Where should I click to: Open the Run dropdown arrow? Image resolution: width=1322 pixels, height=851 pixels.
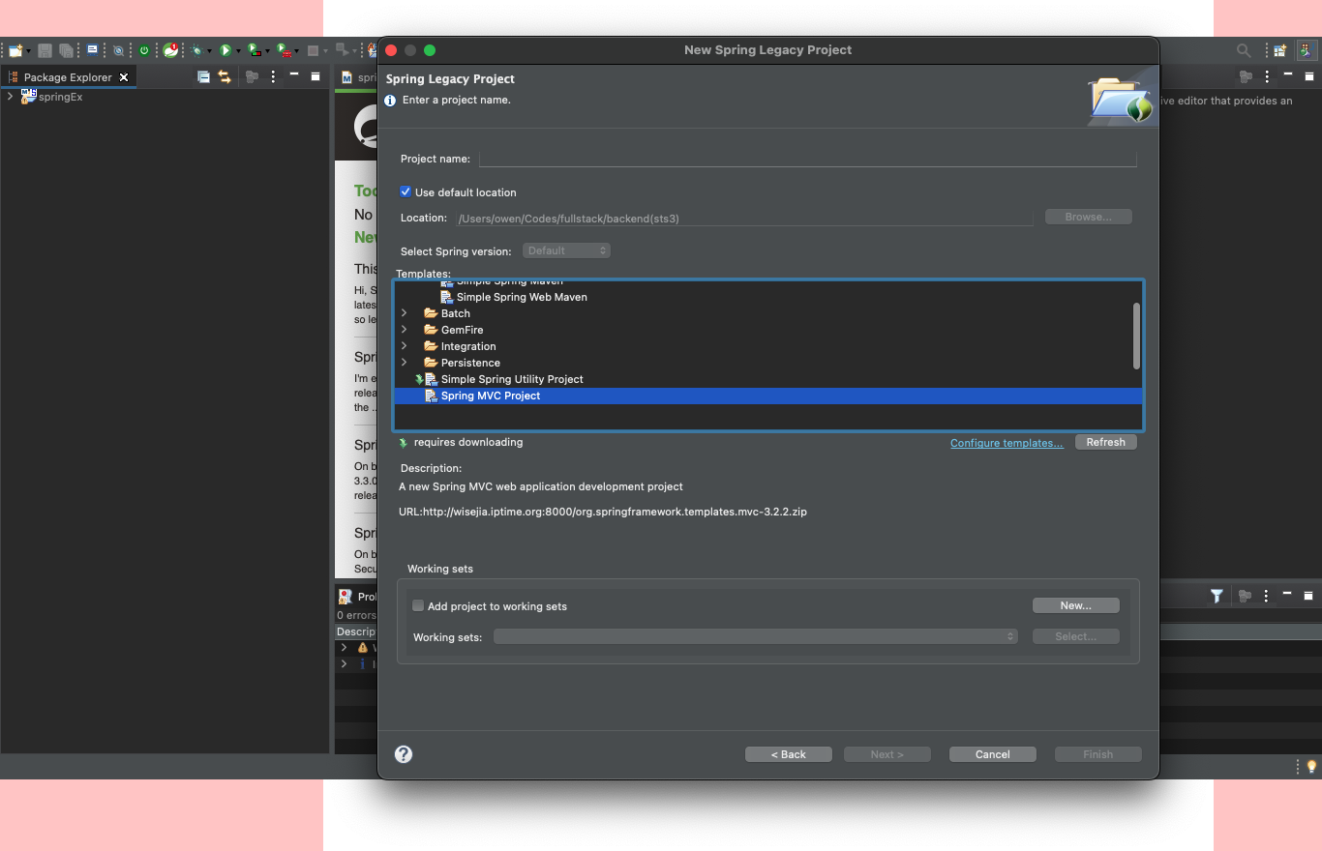pos(238,50)
